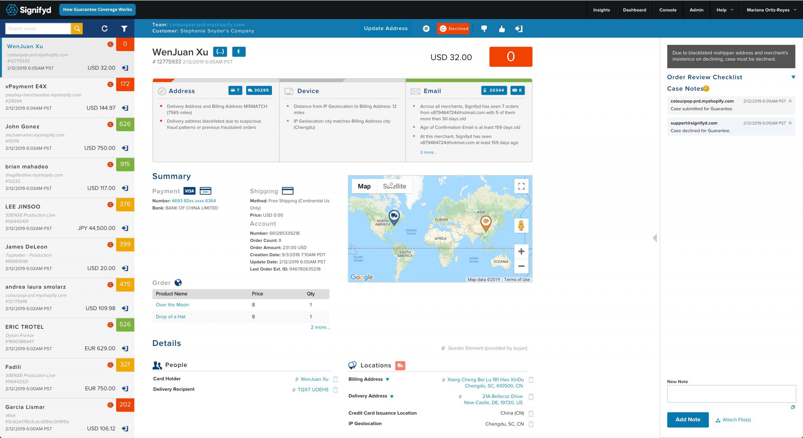This screenshot has height=438, width=803.
Task: Click Attach File(s) link
Action: click(x=733, y=420)
